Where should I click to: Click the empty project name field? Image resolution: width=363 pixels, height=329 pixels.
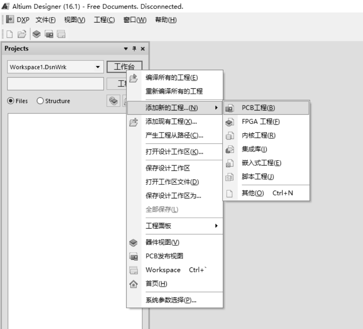tap(56, 84)
